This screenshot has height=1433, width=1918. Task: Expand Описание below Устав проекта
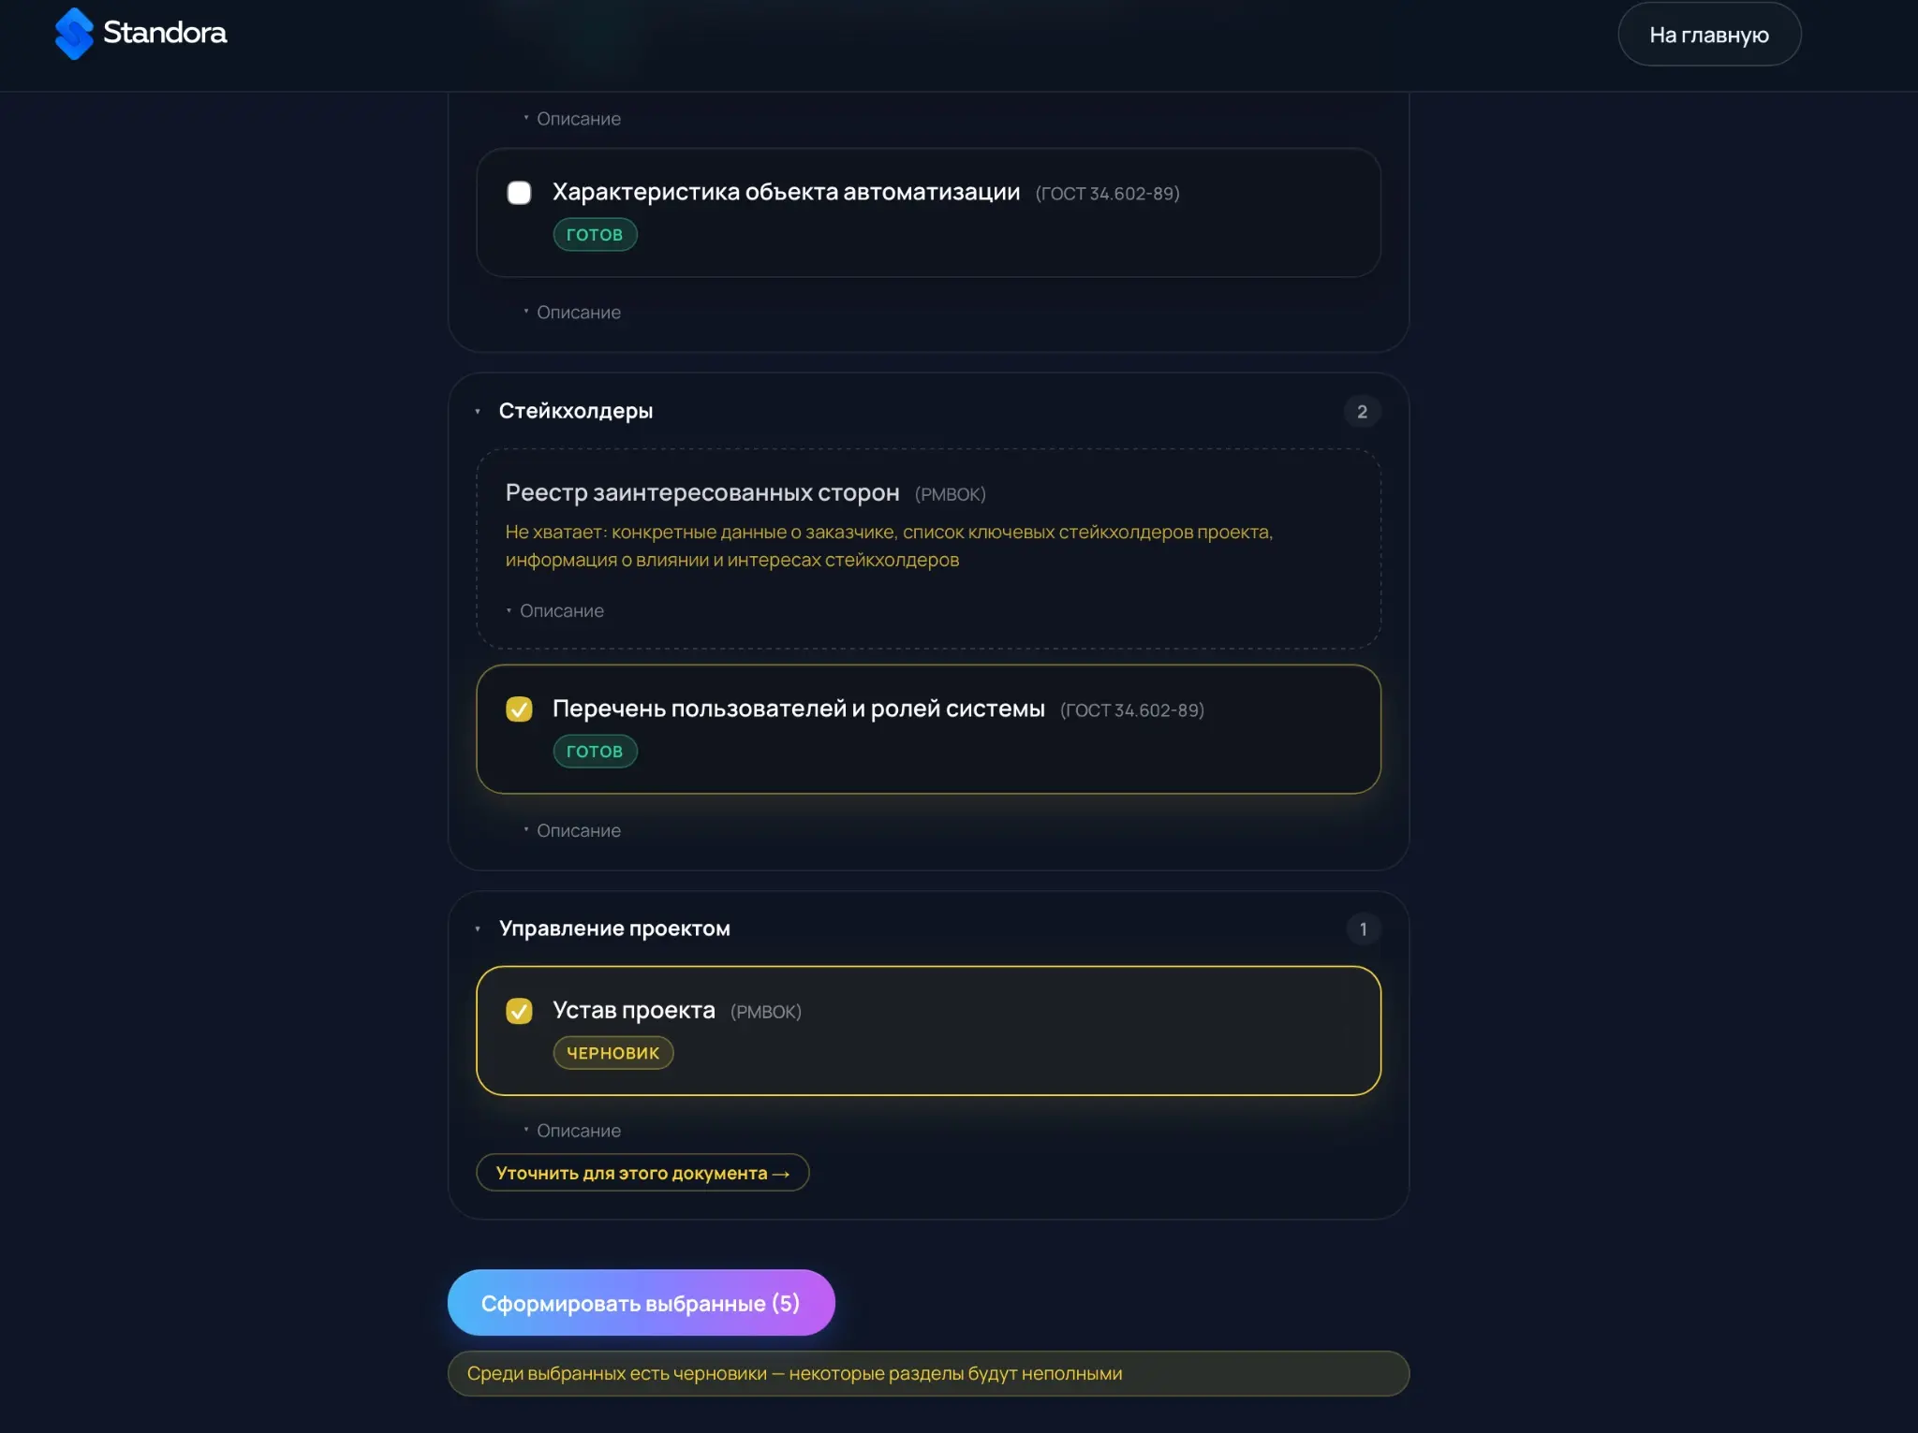[x=572, y=1131]
